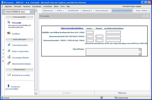The image size is (152, 100).
Task: Go to next record navigation arrow
Action: pyautogui.click(x=3, y=57)
